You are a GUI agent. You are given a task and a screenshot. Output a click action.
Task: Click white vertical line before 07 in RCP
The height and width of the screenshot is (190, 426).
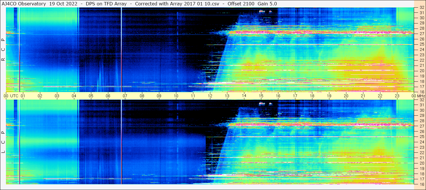121,49
